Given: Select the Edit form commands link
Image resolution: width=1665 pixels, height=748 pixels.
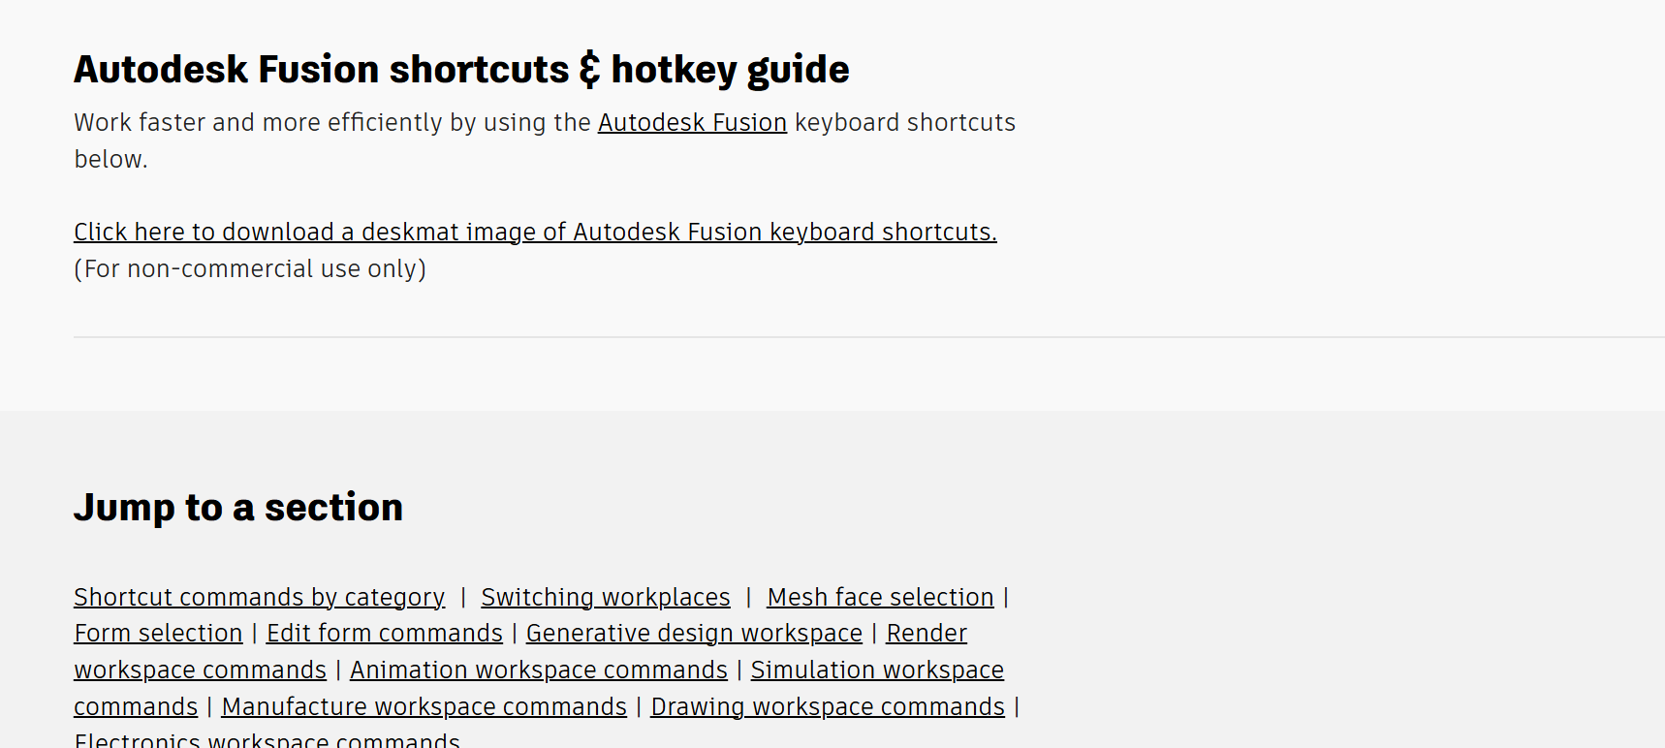Looking at the screenshot, I should pyautogui.click(x=385, y=634).
